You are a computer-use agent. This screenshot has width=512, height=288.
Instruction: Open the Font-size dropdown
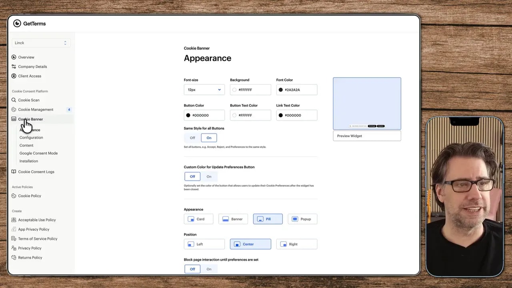pos(204,90)
